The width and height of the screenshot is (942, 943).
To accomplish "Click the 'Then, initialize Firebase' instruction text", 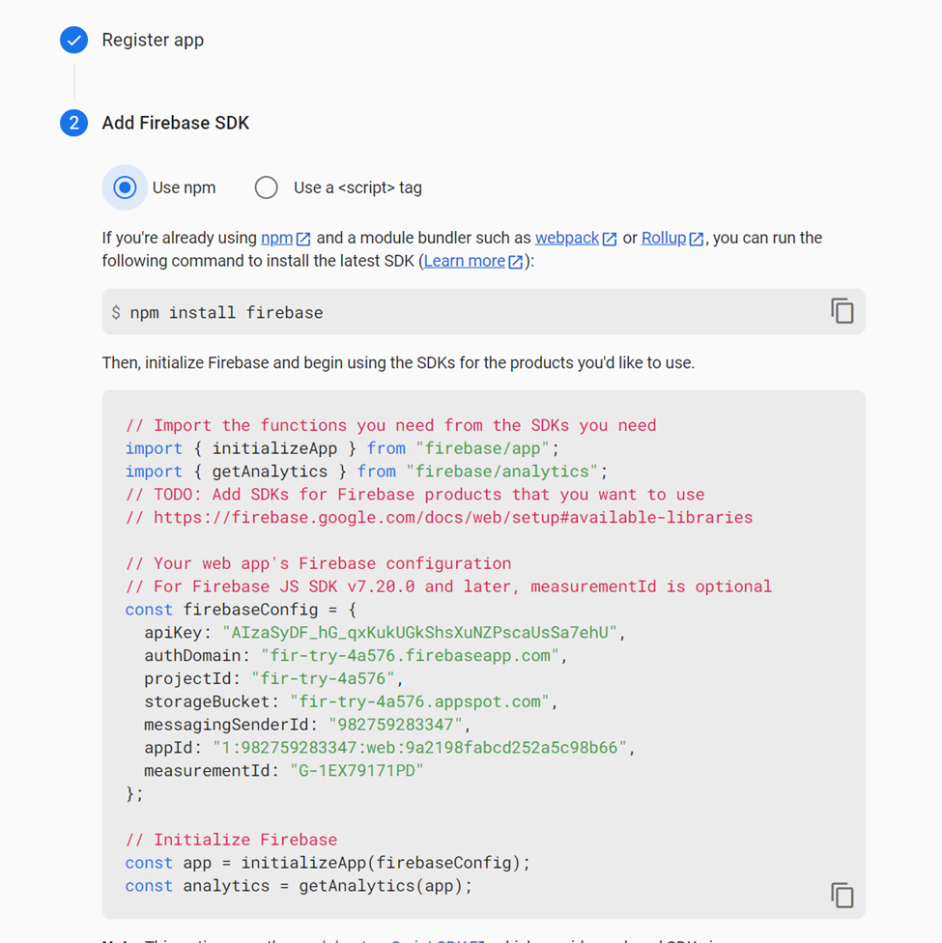I will click(x=398, y=363).
